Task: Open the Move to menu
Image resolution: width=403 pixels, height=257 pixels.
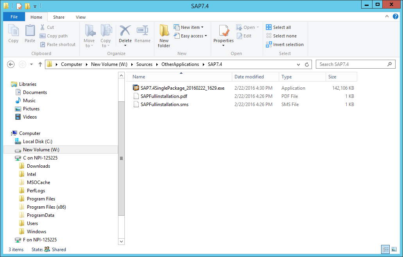Action: [89, 36]
